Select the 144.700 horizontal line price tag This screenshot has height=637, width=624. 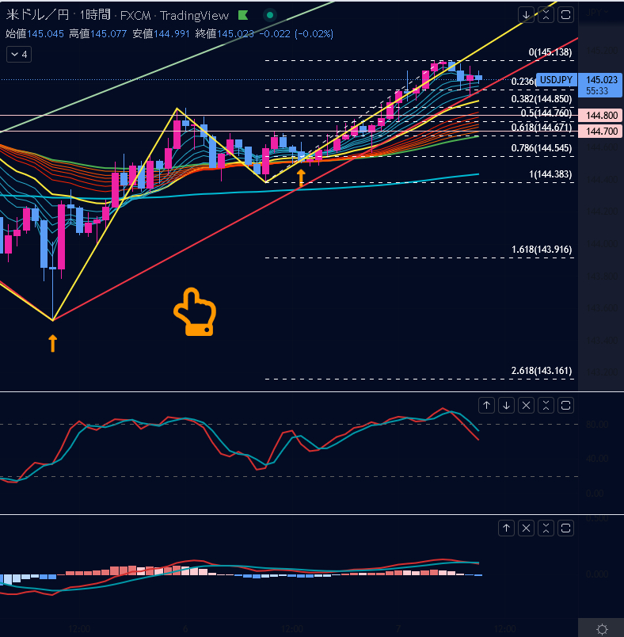point(601,132)
